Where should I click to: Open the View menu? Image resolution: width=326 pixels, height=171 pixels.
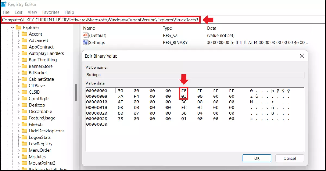click(x=32, y=12)
